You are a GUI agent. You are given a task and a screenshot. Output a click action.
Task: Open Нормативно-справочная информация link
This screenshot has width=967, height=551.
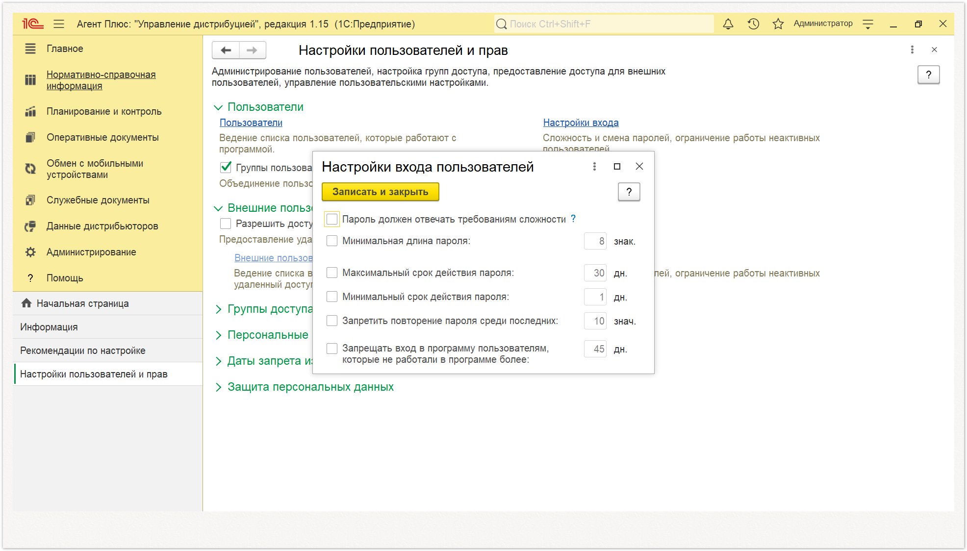[x=101, y=80]
